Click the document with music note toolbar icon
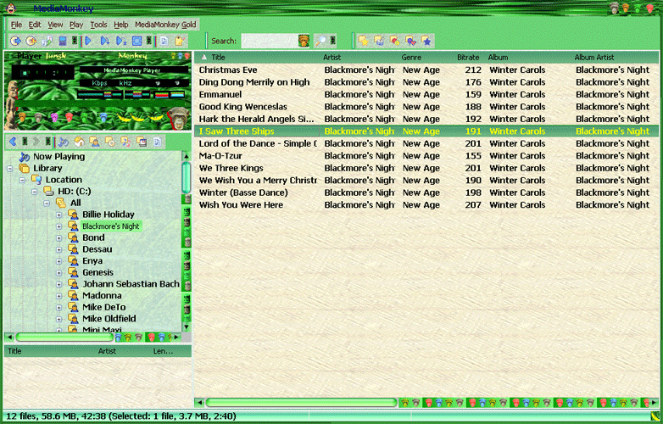663x424 pixels. tap(164, 41)
